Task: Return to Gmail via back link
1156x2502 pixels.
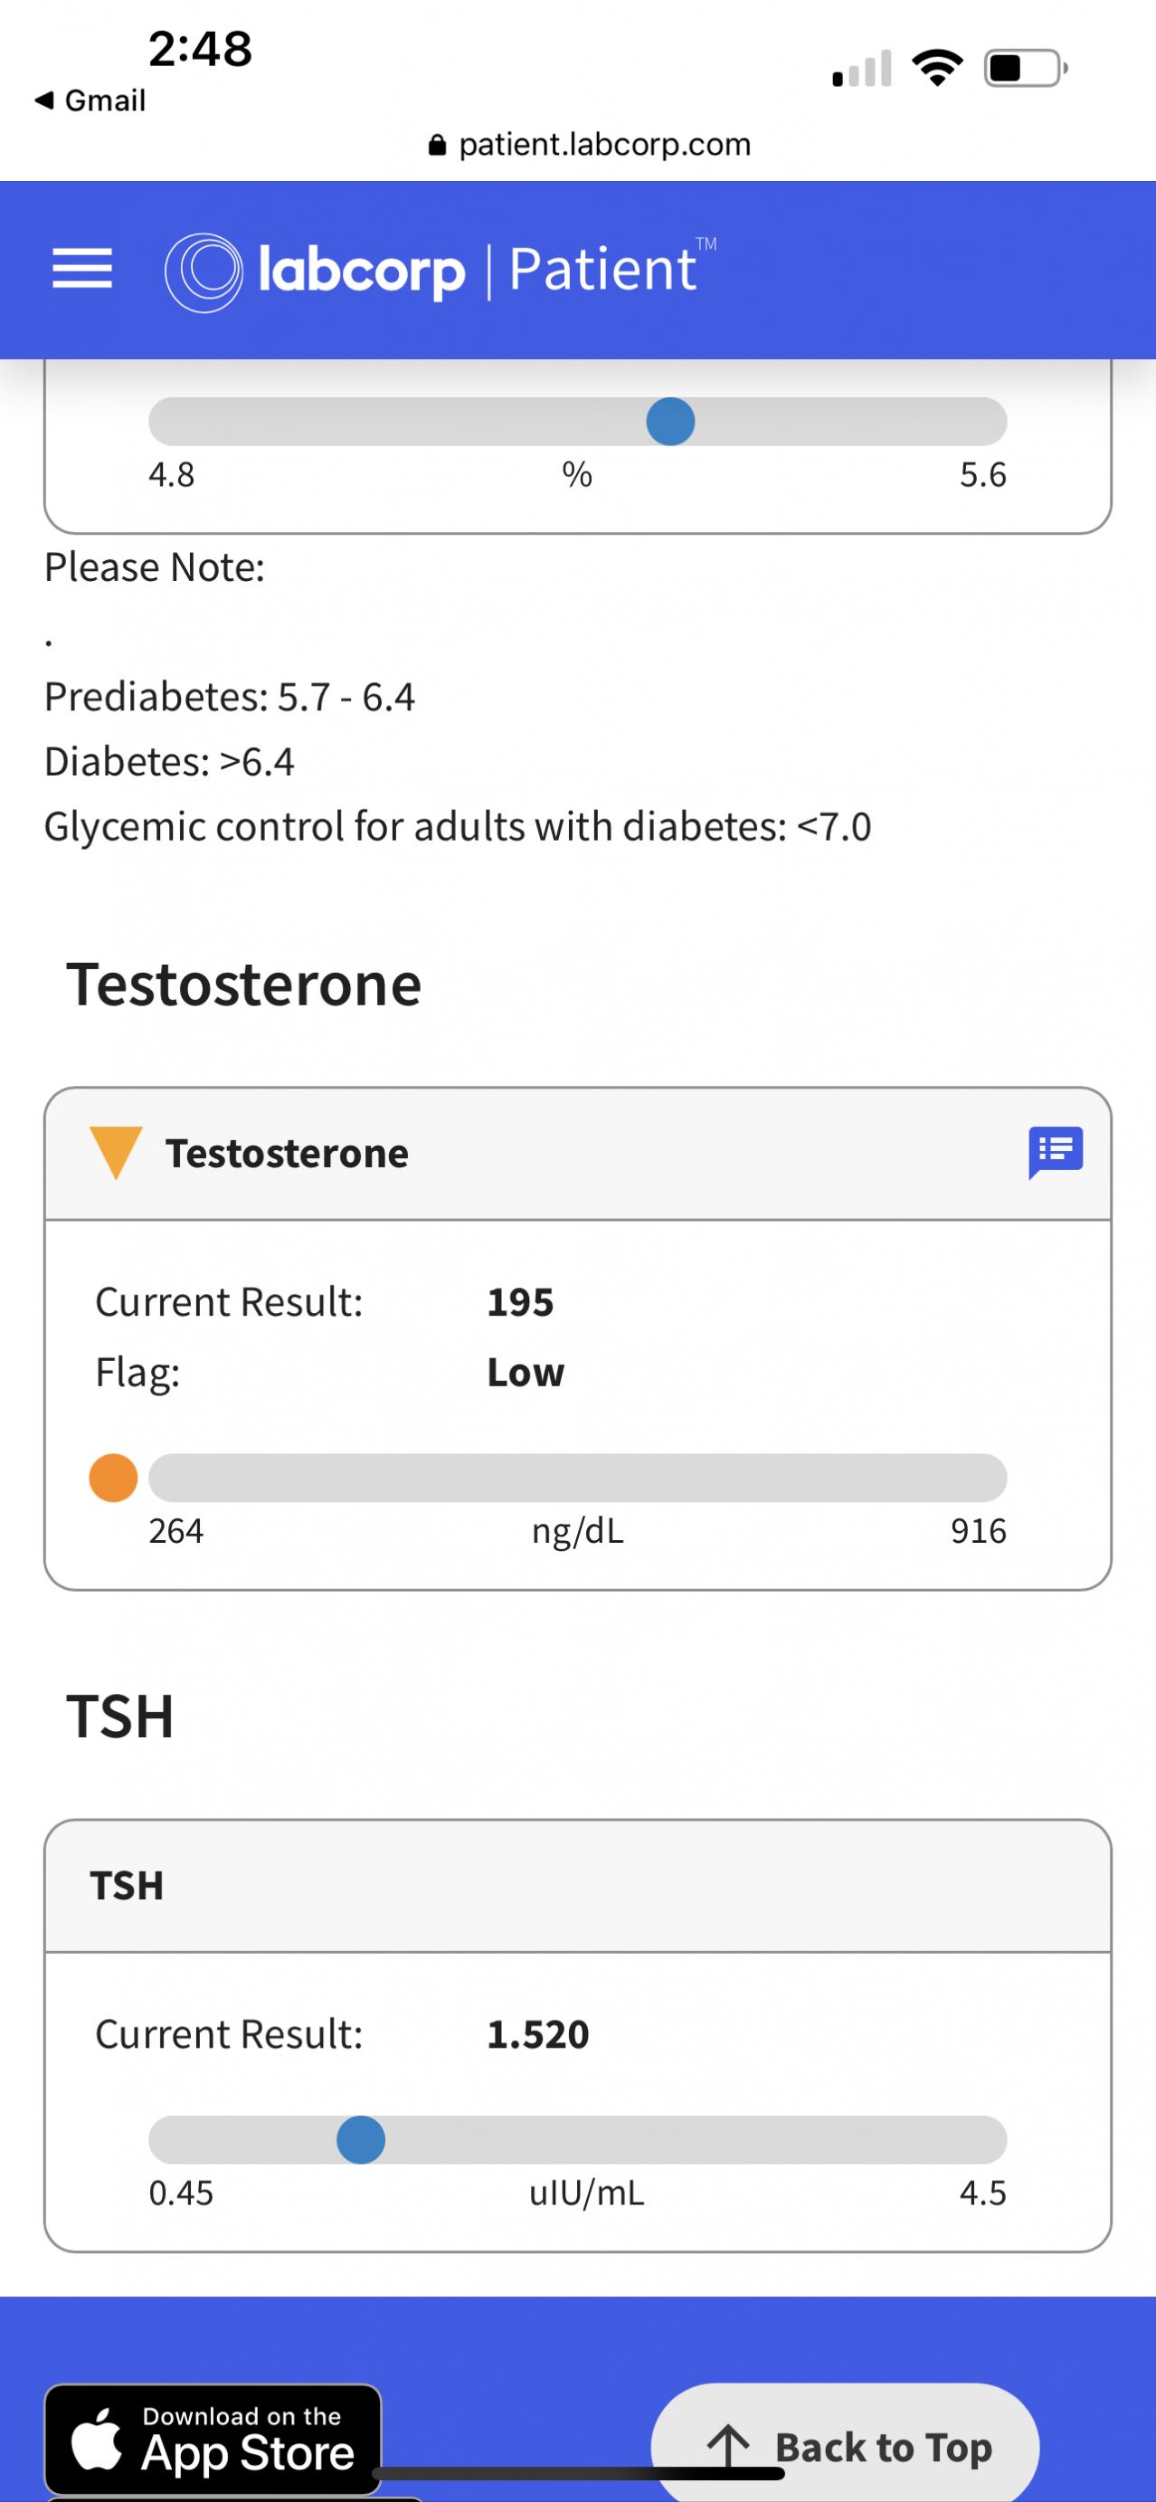Action: 90,100
